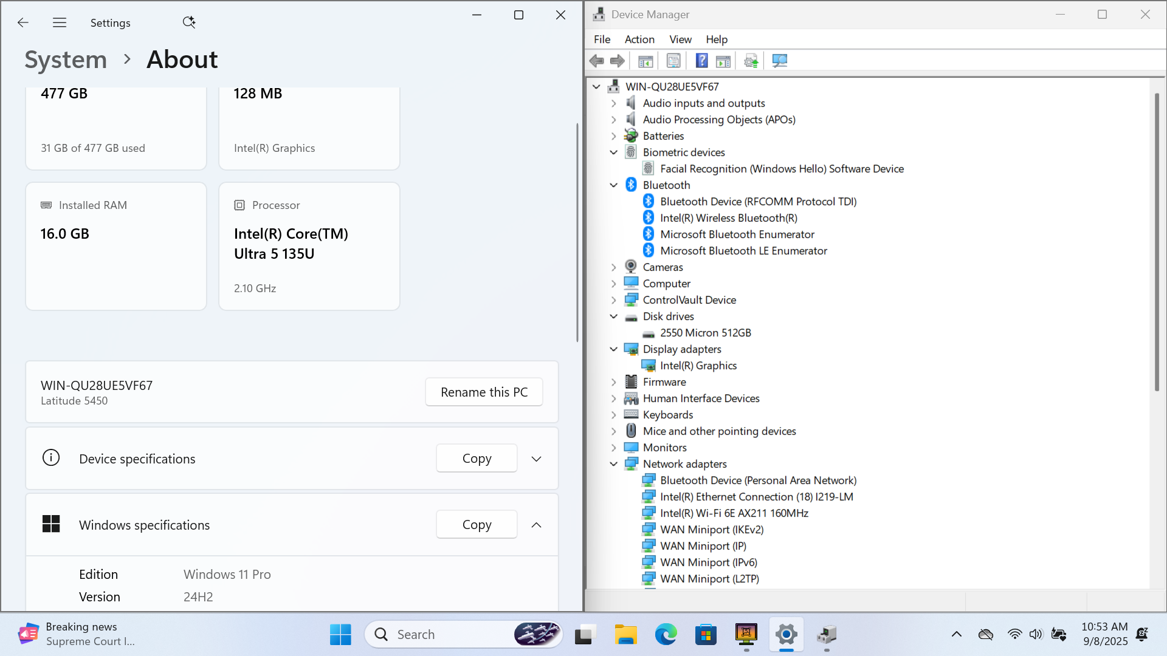The width and height of the screenshot is (1167, 656).
Task: Expand Audio inputs and outputs node
Action: (614, 103)
